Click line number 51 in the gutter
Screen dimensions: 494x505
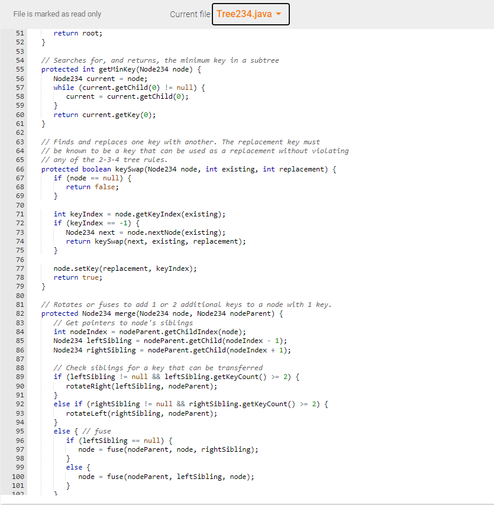tap(20, 33)
